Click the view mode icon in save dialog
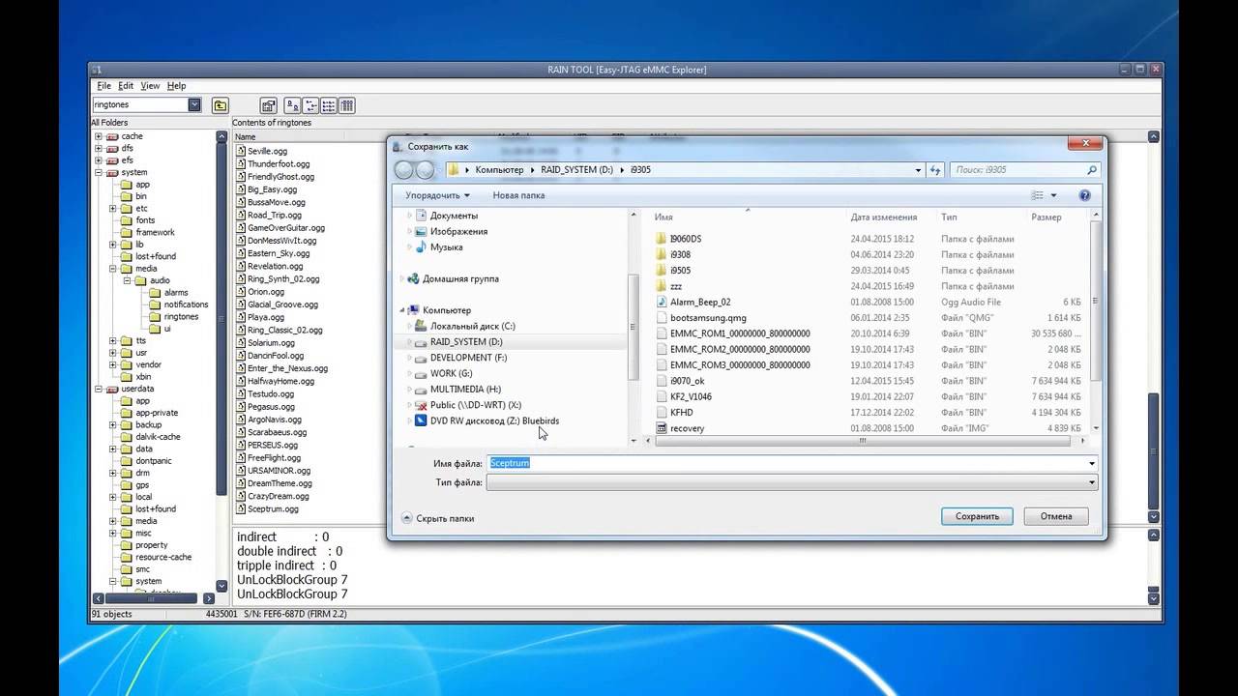This screenshot has height=696, width=1238. tap(1037, 195)
